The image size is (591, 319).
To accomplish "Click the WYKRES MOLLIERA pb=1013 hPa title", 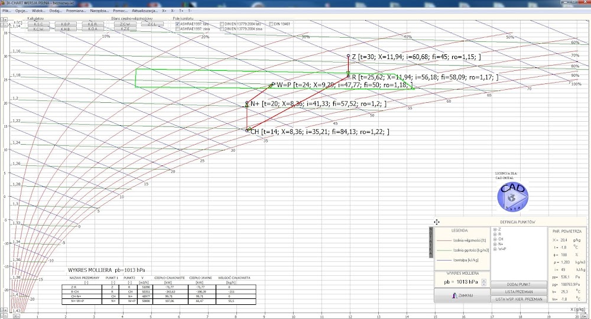I will tap(106, 270).
